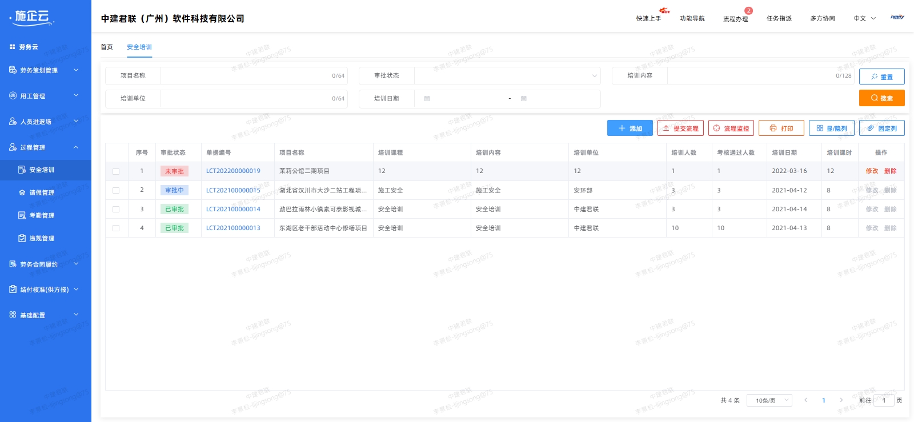Image resolution: width=914 pixels, height=422 pixels.
Task: Click the 打印 button
Action: tap(781, 128)
